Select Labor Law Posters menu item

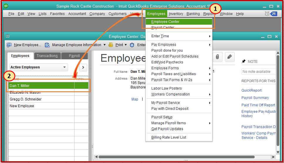(x=166, y=88)
